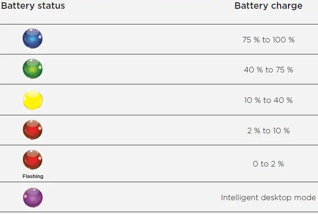This screenshot has height=214, width=318.
Task: Click the flashing red battery indicator
Action: click(x=33, y=160)
